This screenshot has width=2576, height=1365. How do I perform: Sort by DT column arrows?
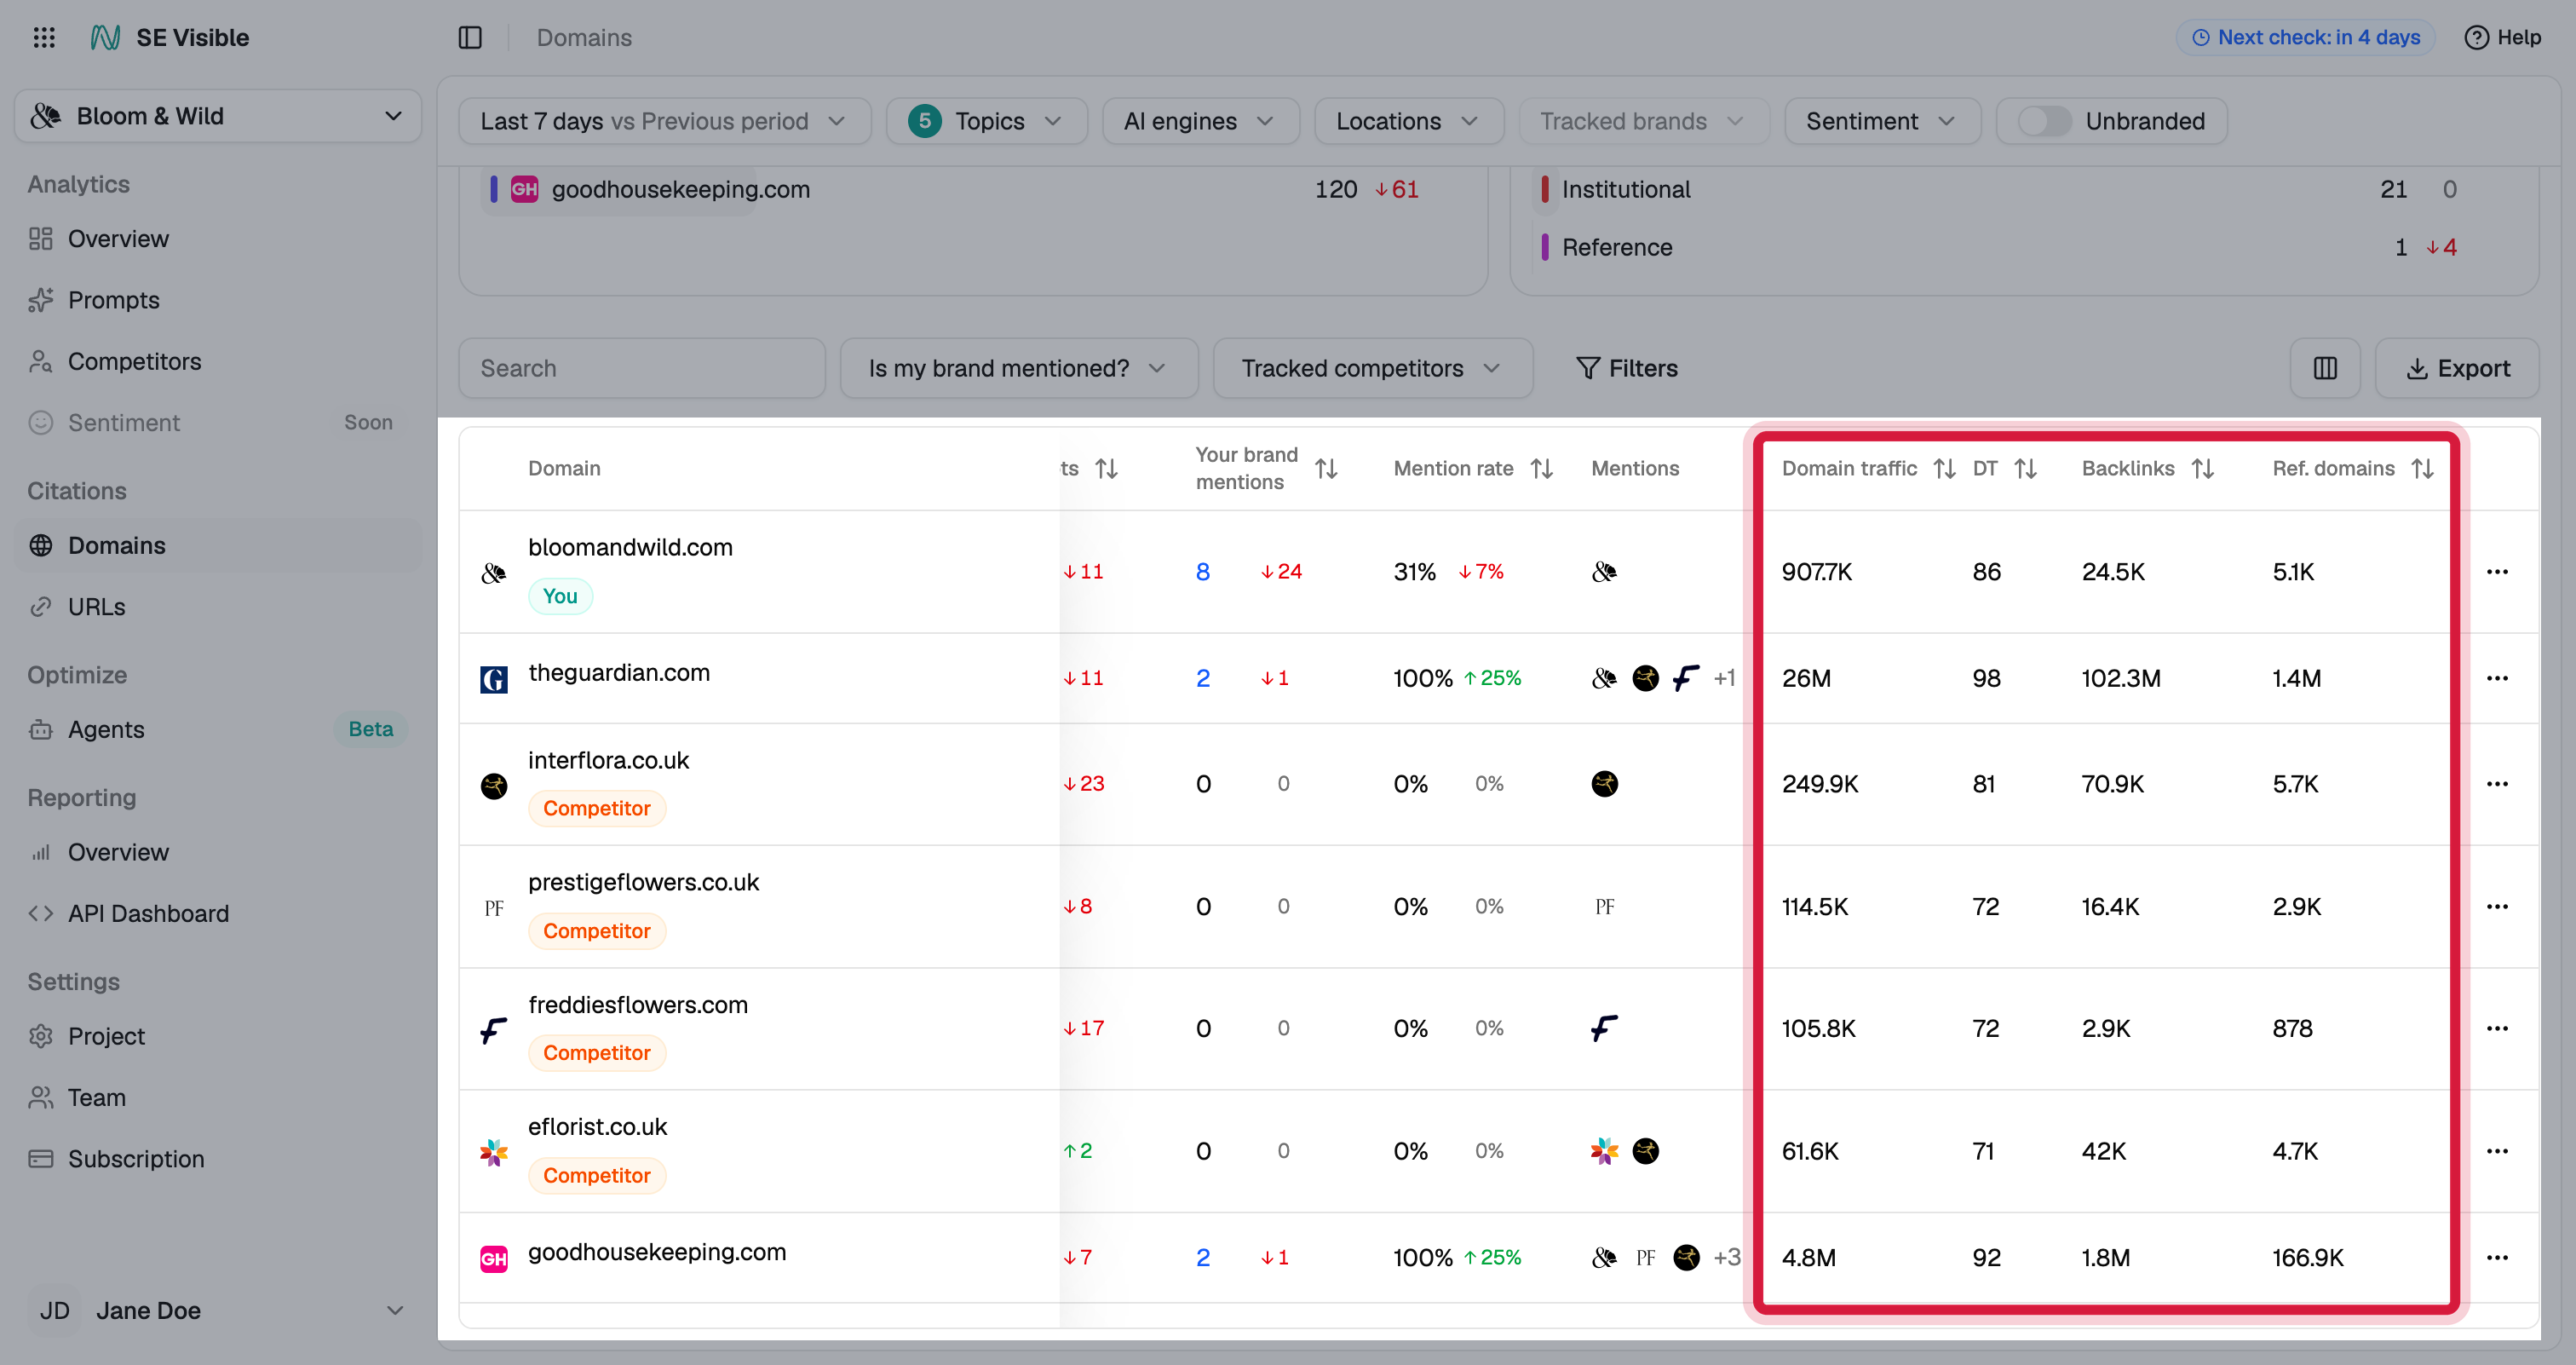2026,468
